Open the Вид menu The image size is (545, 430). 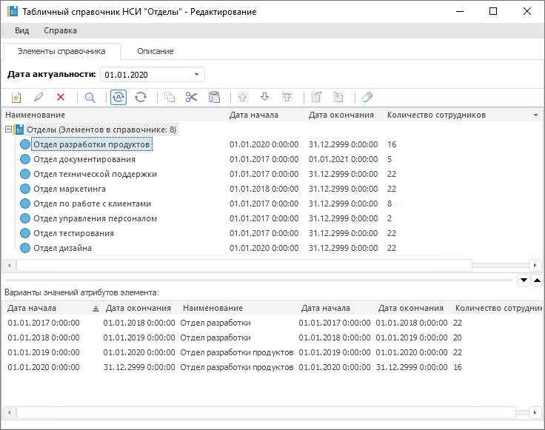click(22, 30)
